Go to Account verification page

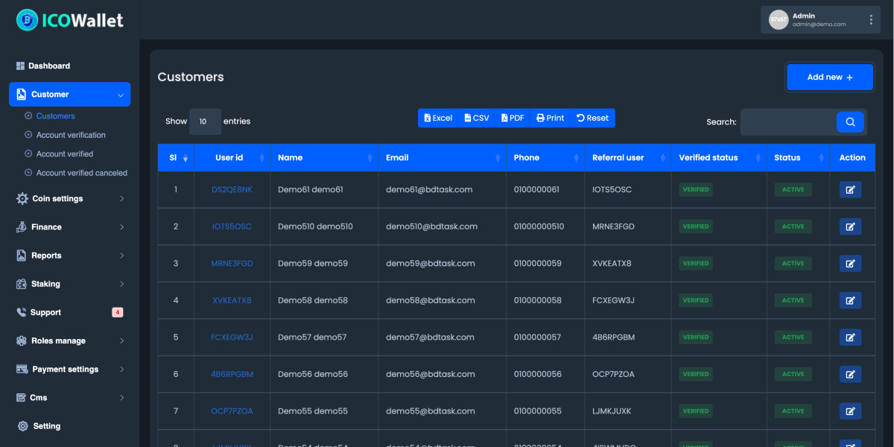click(69, 135)
